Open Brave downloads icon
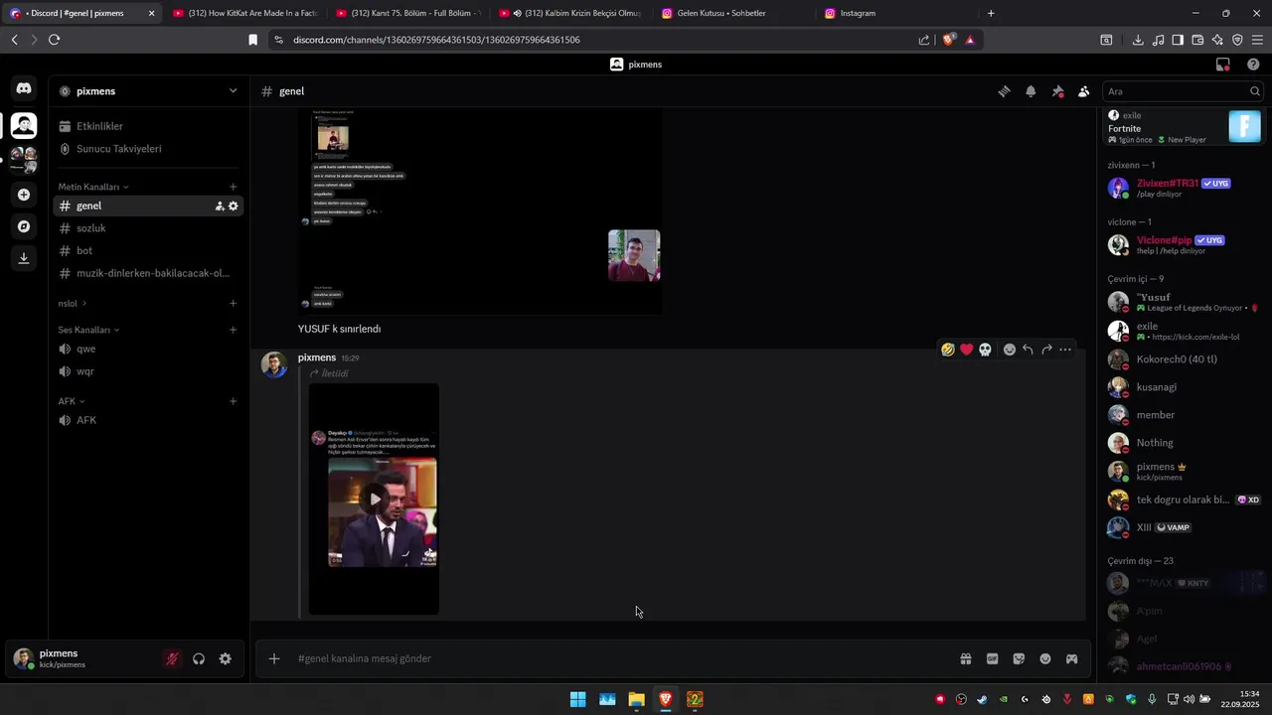 click(1138, 40)
